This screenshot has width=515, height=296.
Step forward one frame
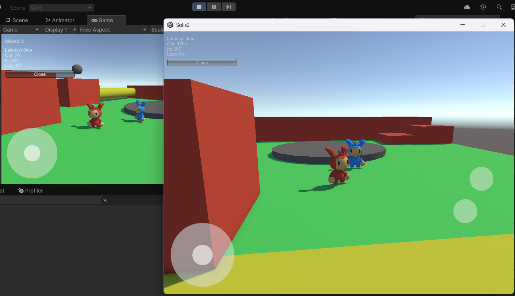(x=228, y=7)
